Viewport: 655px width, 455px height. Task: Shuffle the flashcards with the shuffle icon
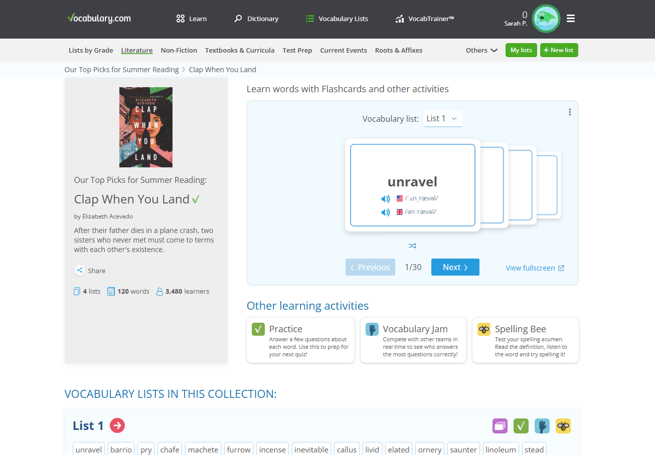coord(412,246)
